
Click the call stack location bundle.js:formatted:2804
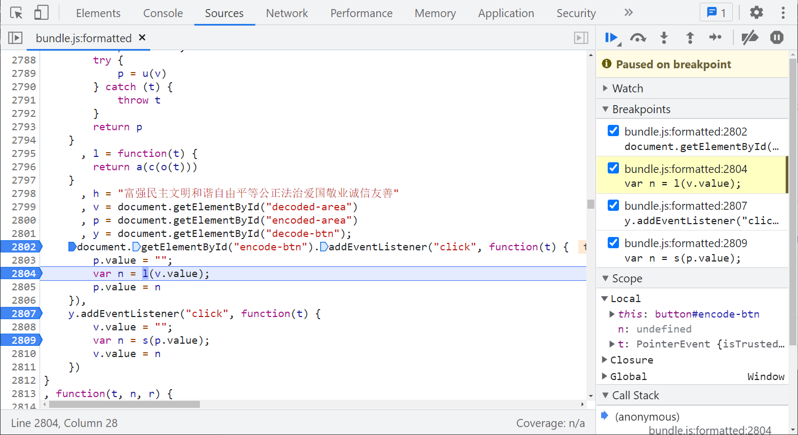(x=710, y=430)
